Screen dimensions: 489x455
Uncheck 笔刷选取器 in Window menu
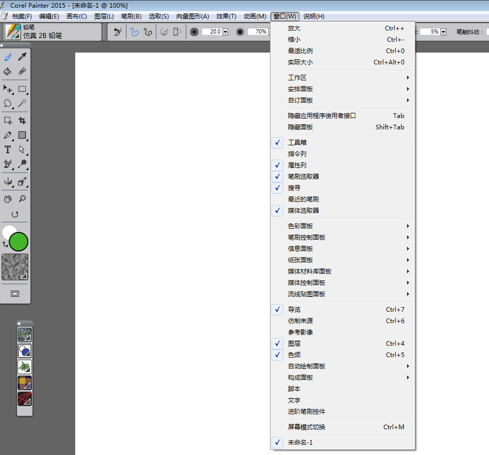point(343,177)
